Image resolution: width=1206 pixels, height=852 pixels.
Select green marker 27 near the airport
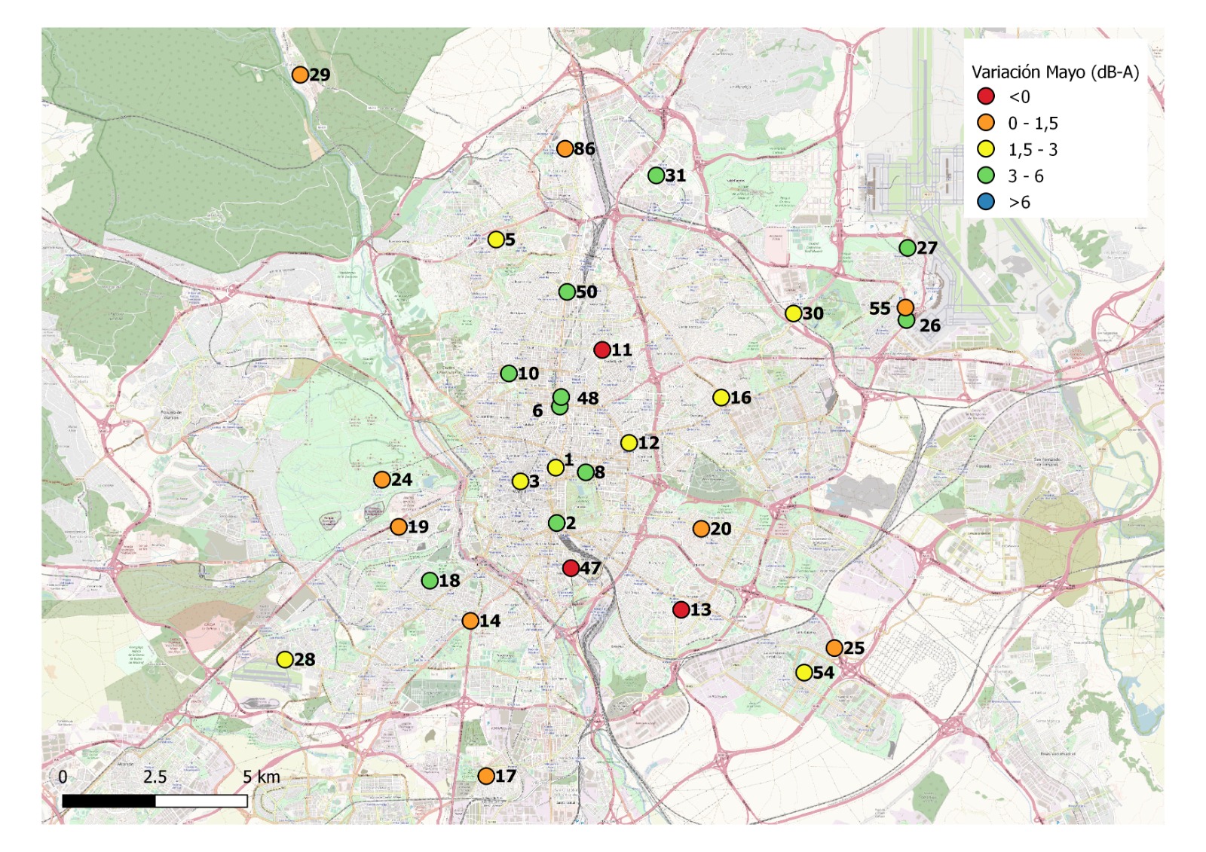[x=908, y=248]
